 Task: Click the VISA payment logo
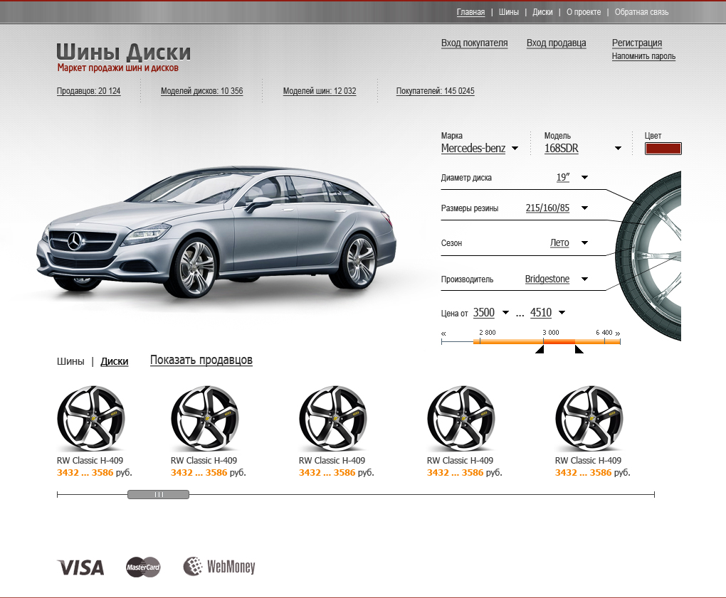coord(80,567)
